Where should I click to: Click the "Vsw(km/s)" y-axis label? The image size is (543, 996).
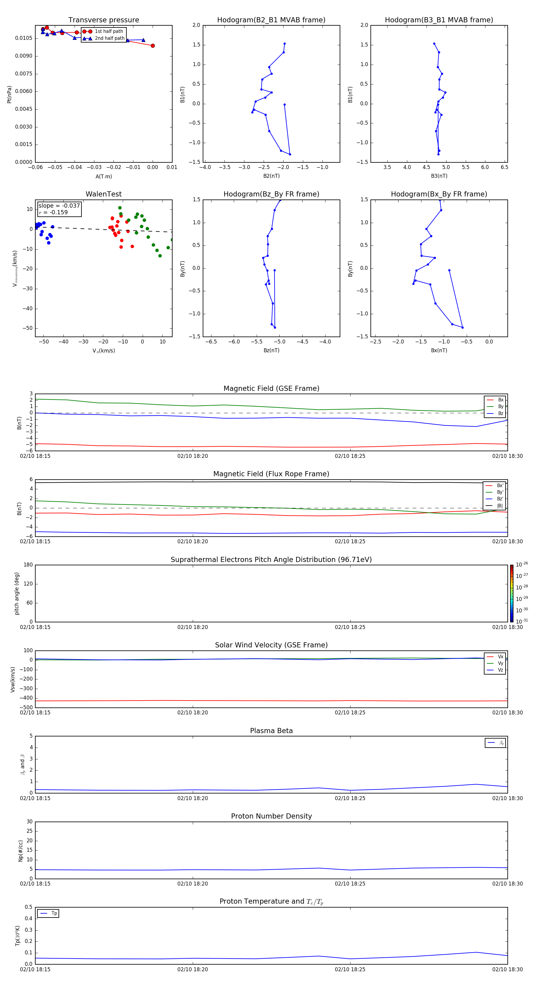click(x=13, y=679)
